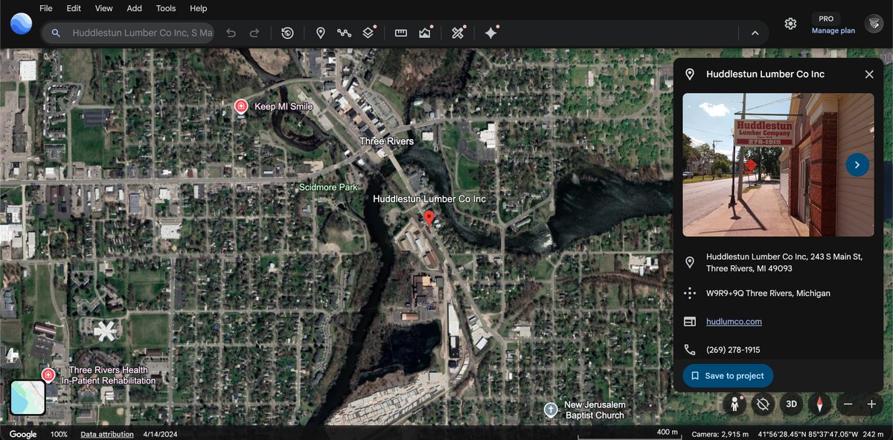Click the Keep MI Smile marker
The image size is (893, 440).
click(x=241, y=106)
